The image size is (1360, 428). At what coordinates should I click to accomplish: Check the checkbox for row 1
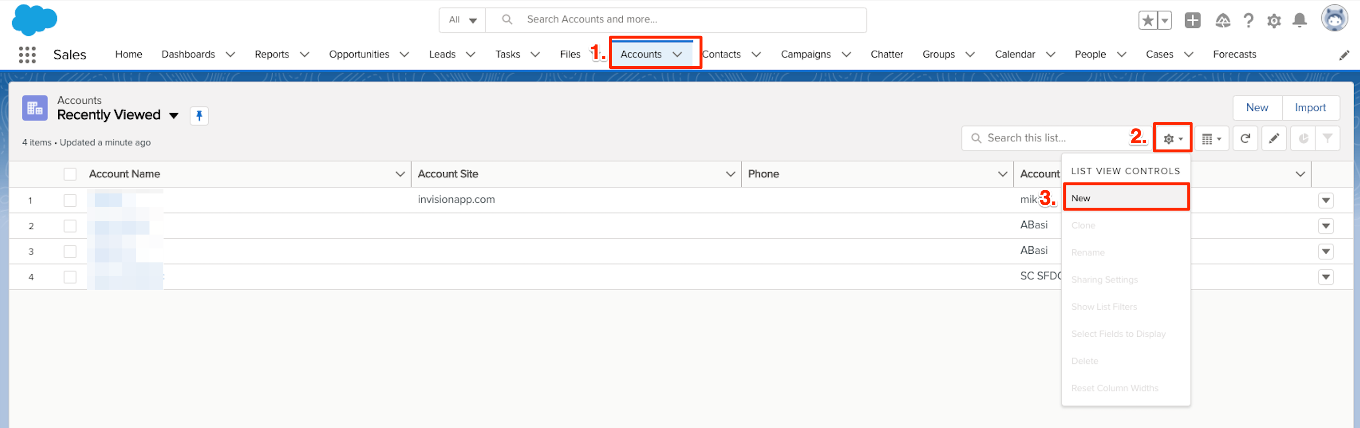(x=70, y=200)
